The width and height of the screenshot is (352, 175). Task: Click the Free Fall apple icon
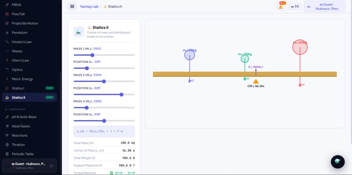[7, 14]
